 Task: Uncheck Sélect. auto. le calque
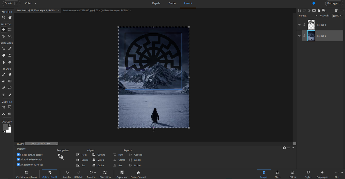point(18,155)
